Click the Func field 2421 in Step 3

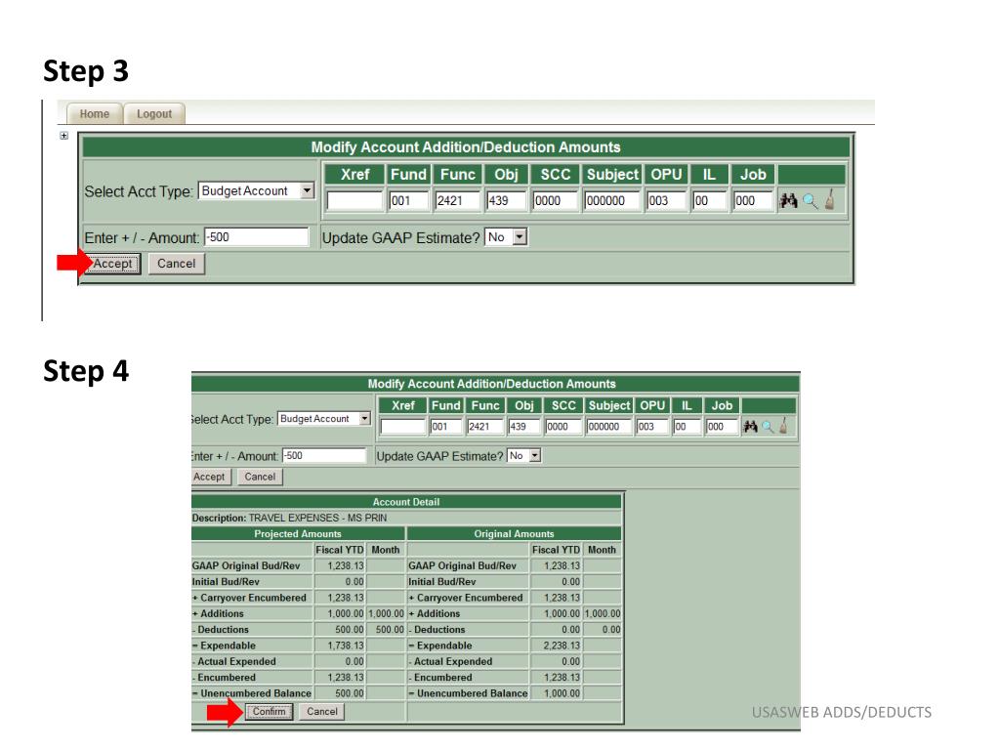458,200
